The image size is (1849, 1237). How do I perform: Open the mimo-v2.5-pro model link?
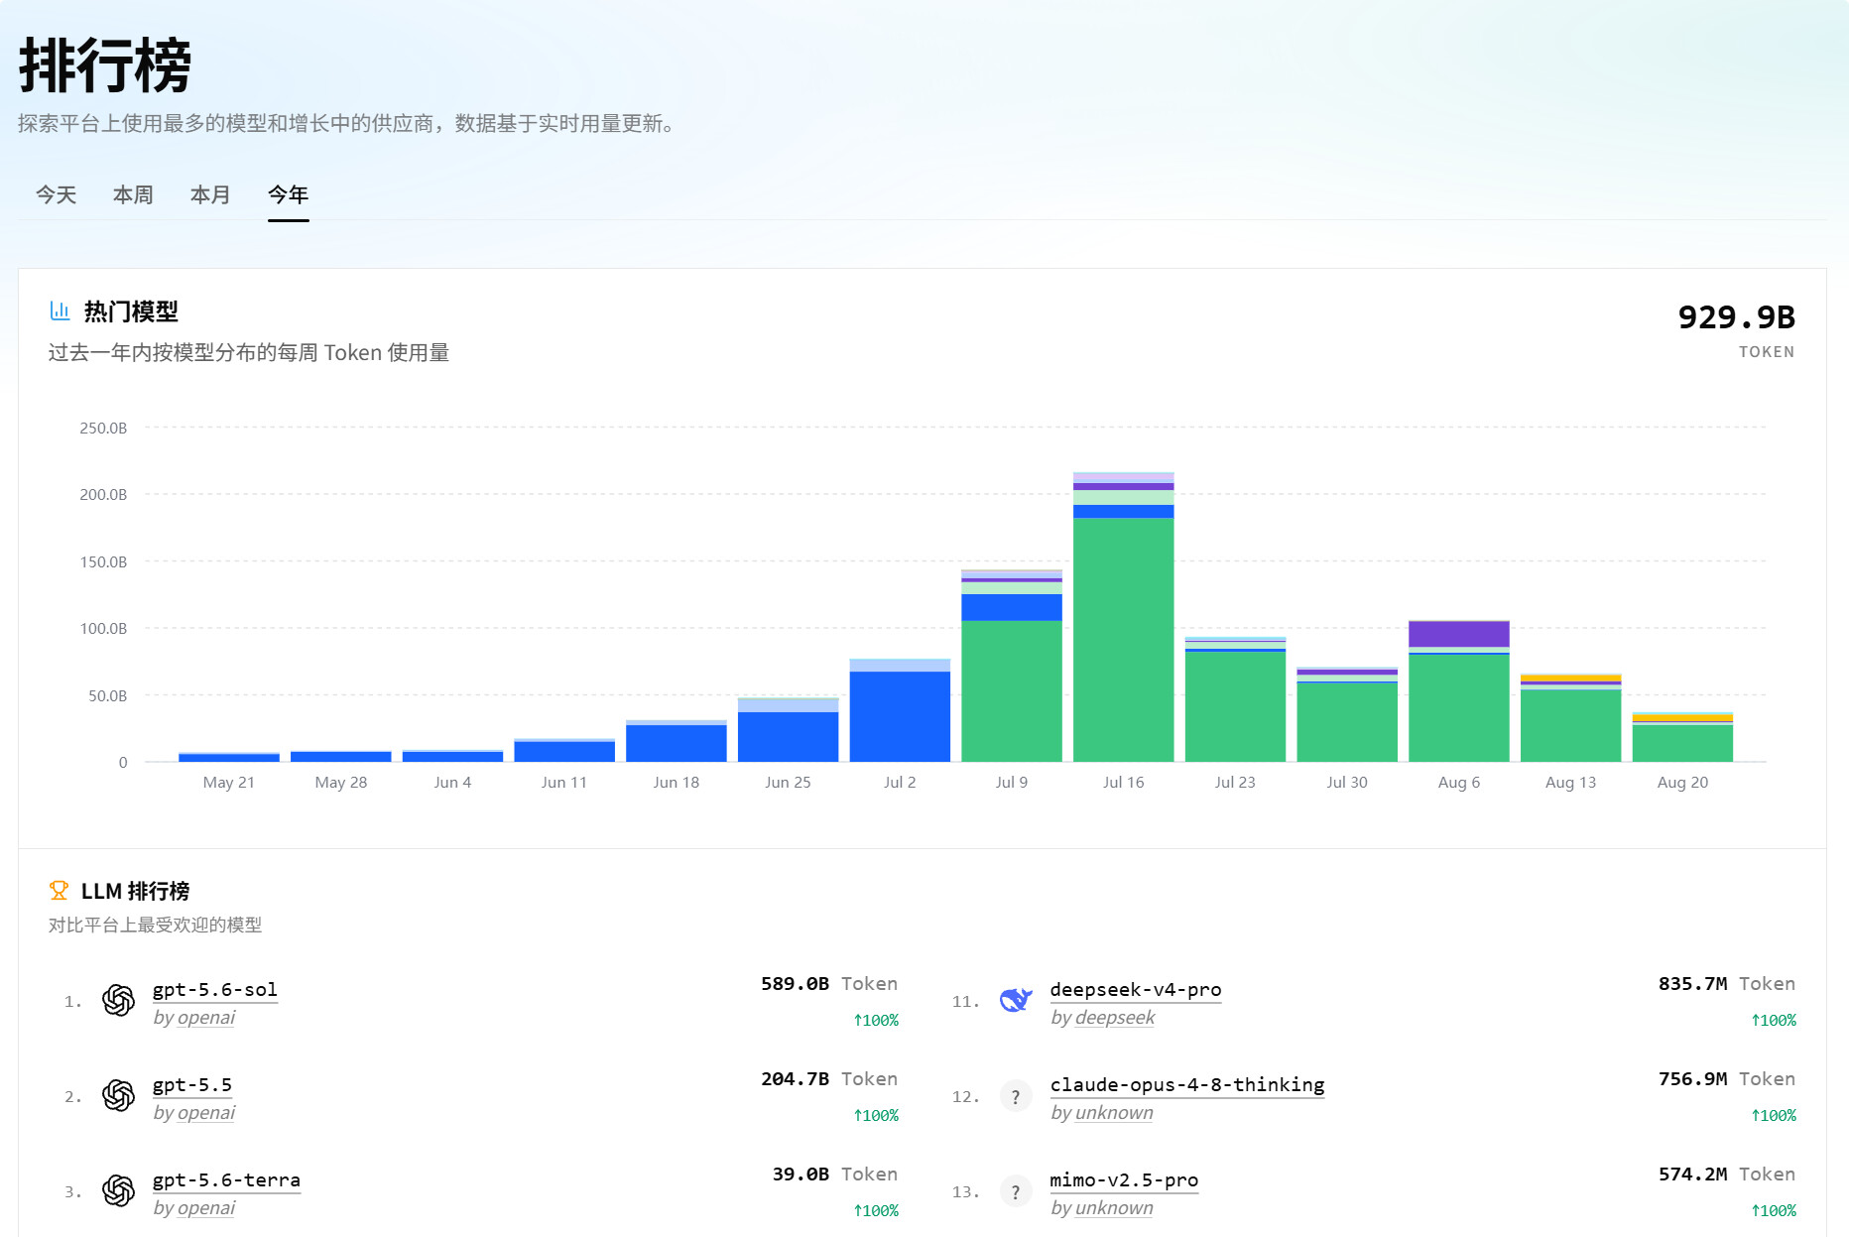(1124, 1180)
